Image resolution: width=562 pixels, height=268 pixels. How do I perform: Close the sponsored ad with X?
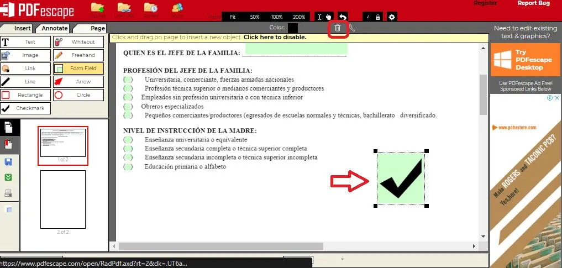coord(557,97)
